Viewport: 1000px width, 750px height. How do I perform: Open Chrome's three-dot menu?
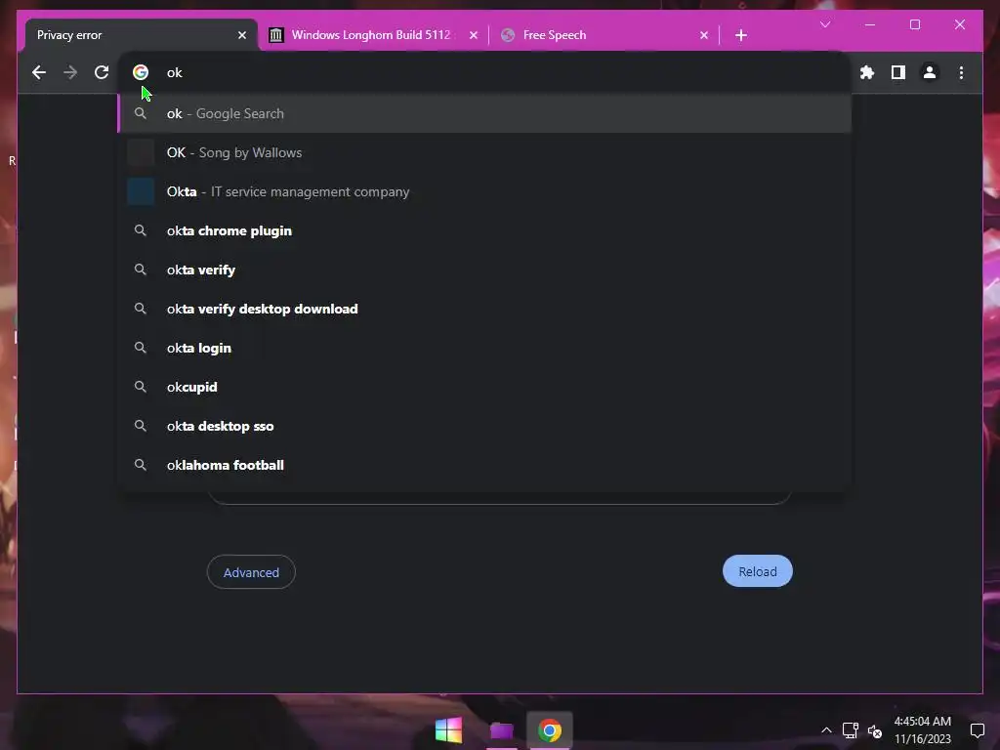point(961,72)
